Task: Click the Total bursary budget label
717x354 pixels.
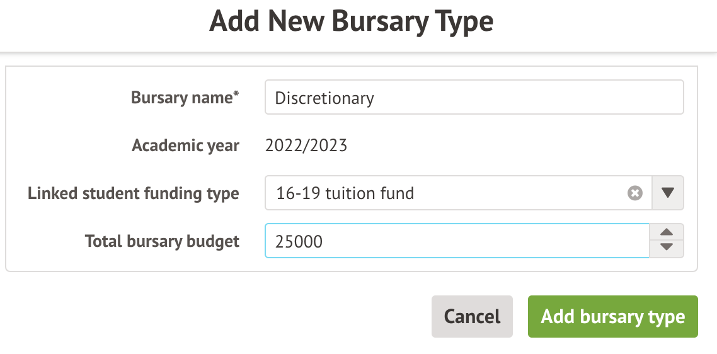Action: (x=162, y=241)
